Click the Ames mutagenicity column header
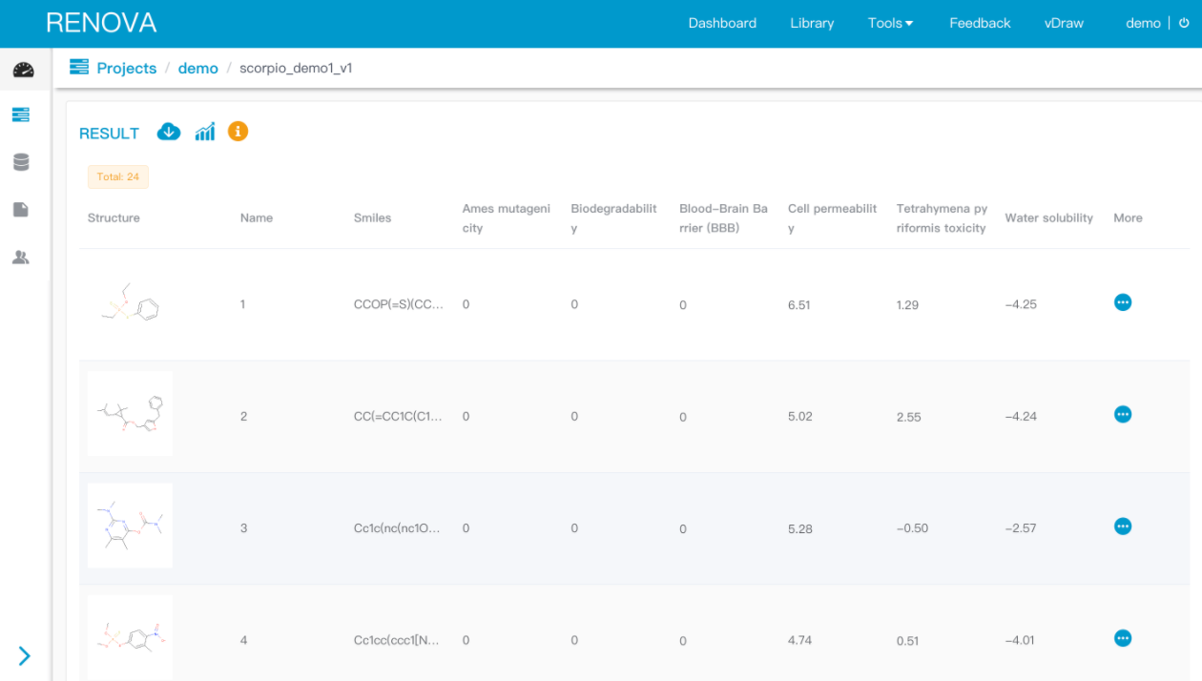1202x681 pixels. (x=507, y=218)
